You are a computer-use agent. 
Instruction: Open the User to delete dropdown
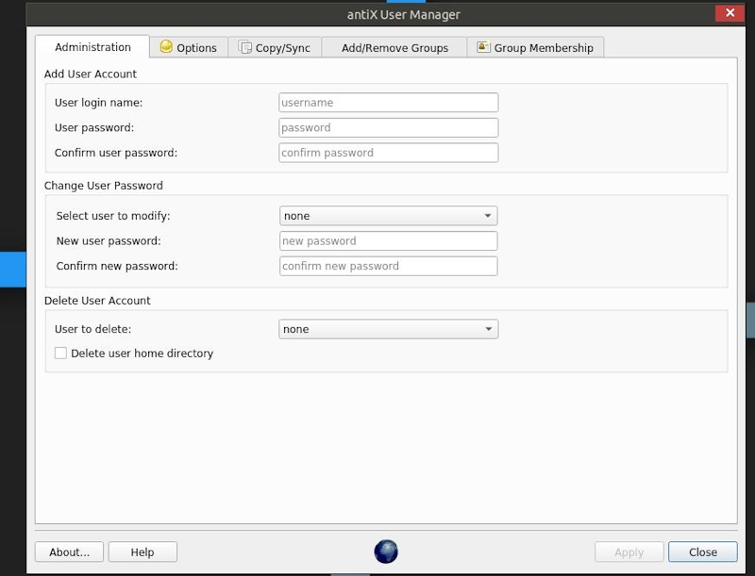pos(388,328)
